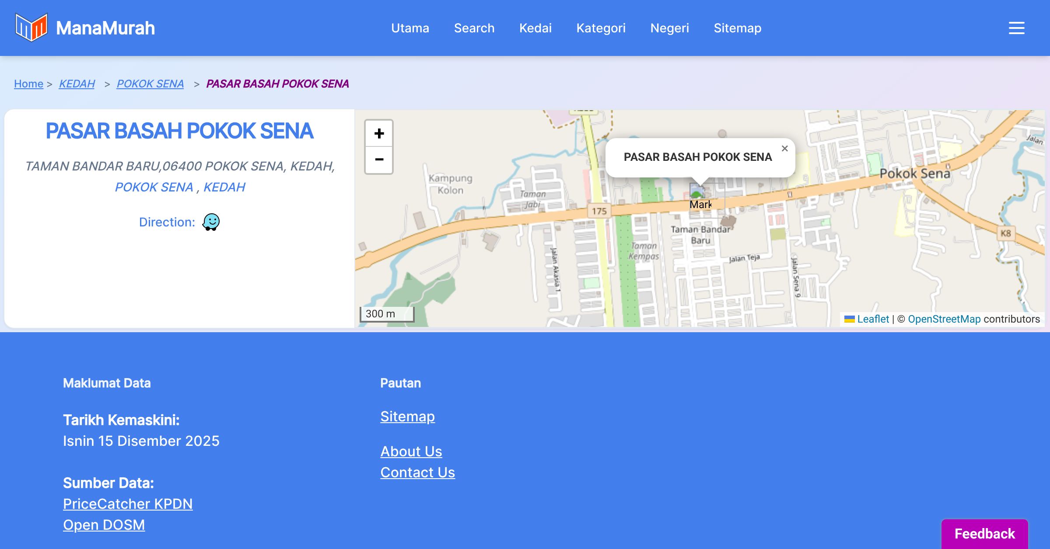Viewport: 1050px width, 549px height.
Task: Open Negeri nav item
Action: pyautogui.click(x=669, y=28)
